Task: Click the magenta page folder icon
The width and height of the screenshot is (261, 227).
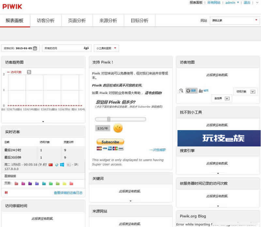Action: click(x=23, y=184)
